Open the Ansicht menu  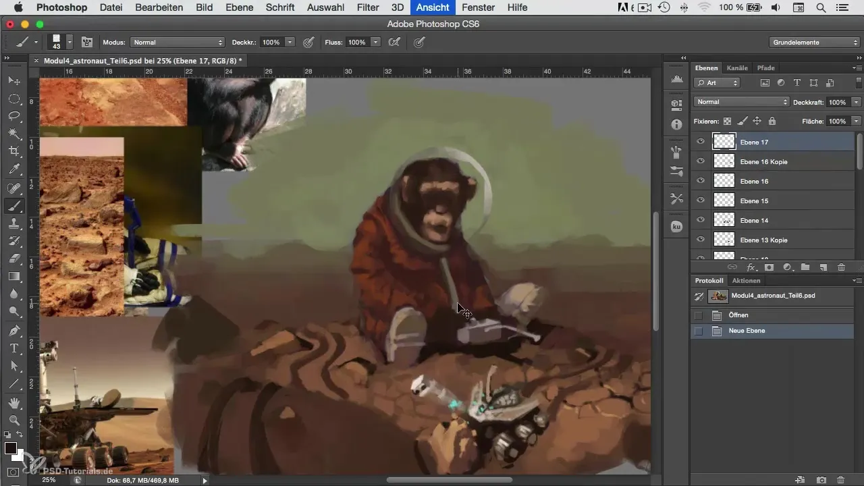(433, 7)
